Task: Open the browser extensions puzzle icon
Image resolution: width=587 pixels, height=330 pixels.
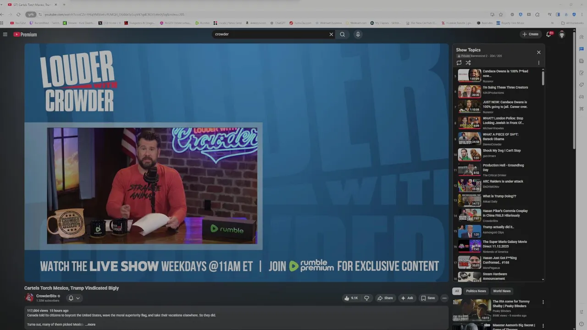Action: point(537,14)
